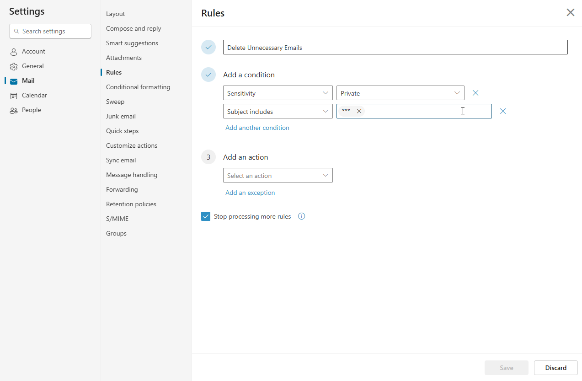Click the Search settings field
The width and height of the screenshot is (582, 381).
pos(50,31)
